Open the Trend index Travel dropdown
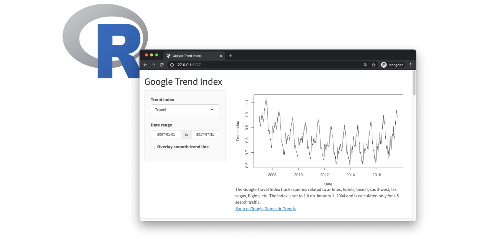The image size is (493, 239). 185,110
